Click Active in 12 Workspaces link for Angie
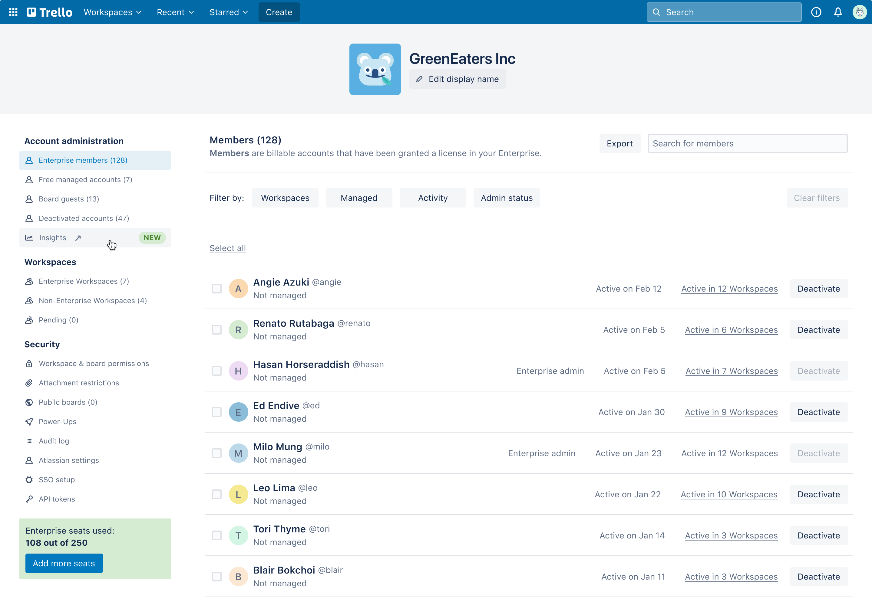This screenshot has height=605, width=872. click(729, 289)
